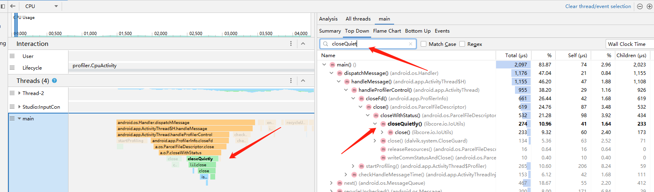The image size is (654, 192).
Task: Click the drag handle for User row
Action: [12, 56]
